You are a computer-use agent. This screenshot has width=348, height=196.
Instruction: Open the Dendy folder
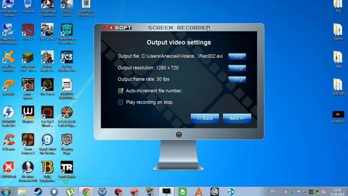pyautogui.click(x=338, y=32)
